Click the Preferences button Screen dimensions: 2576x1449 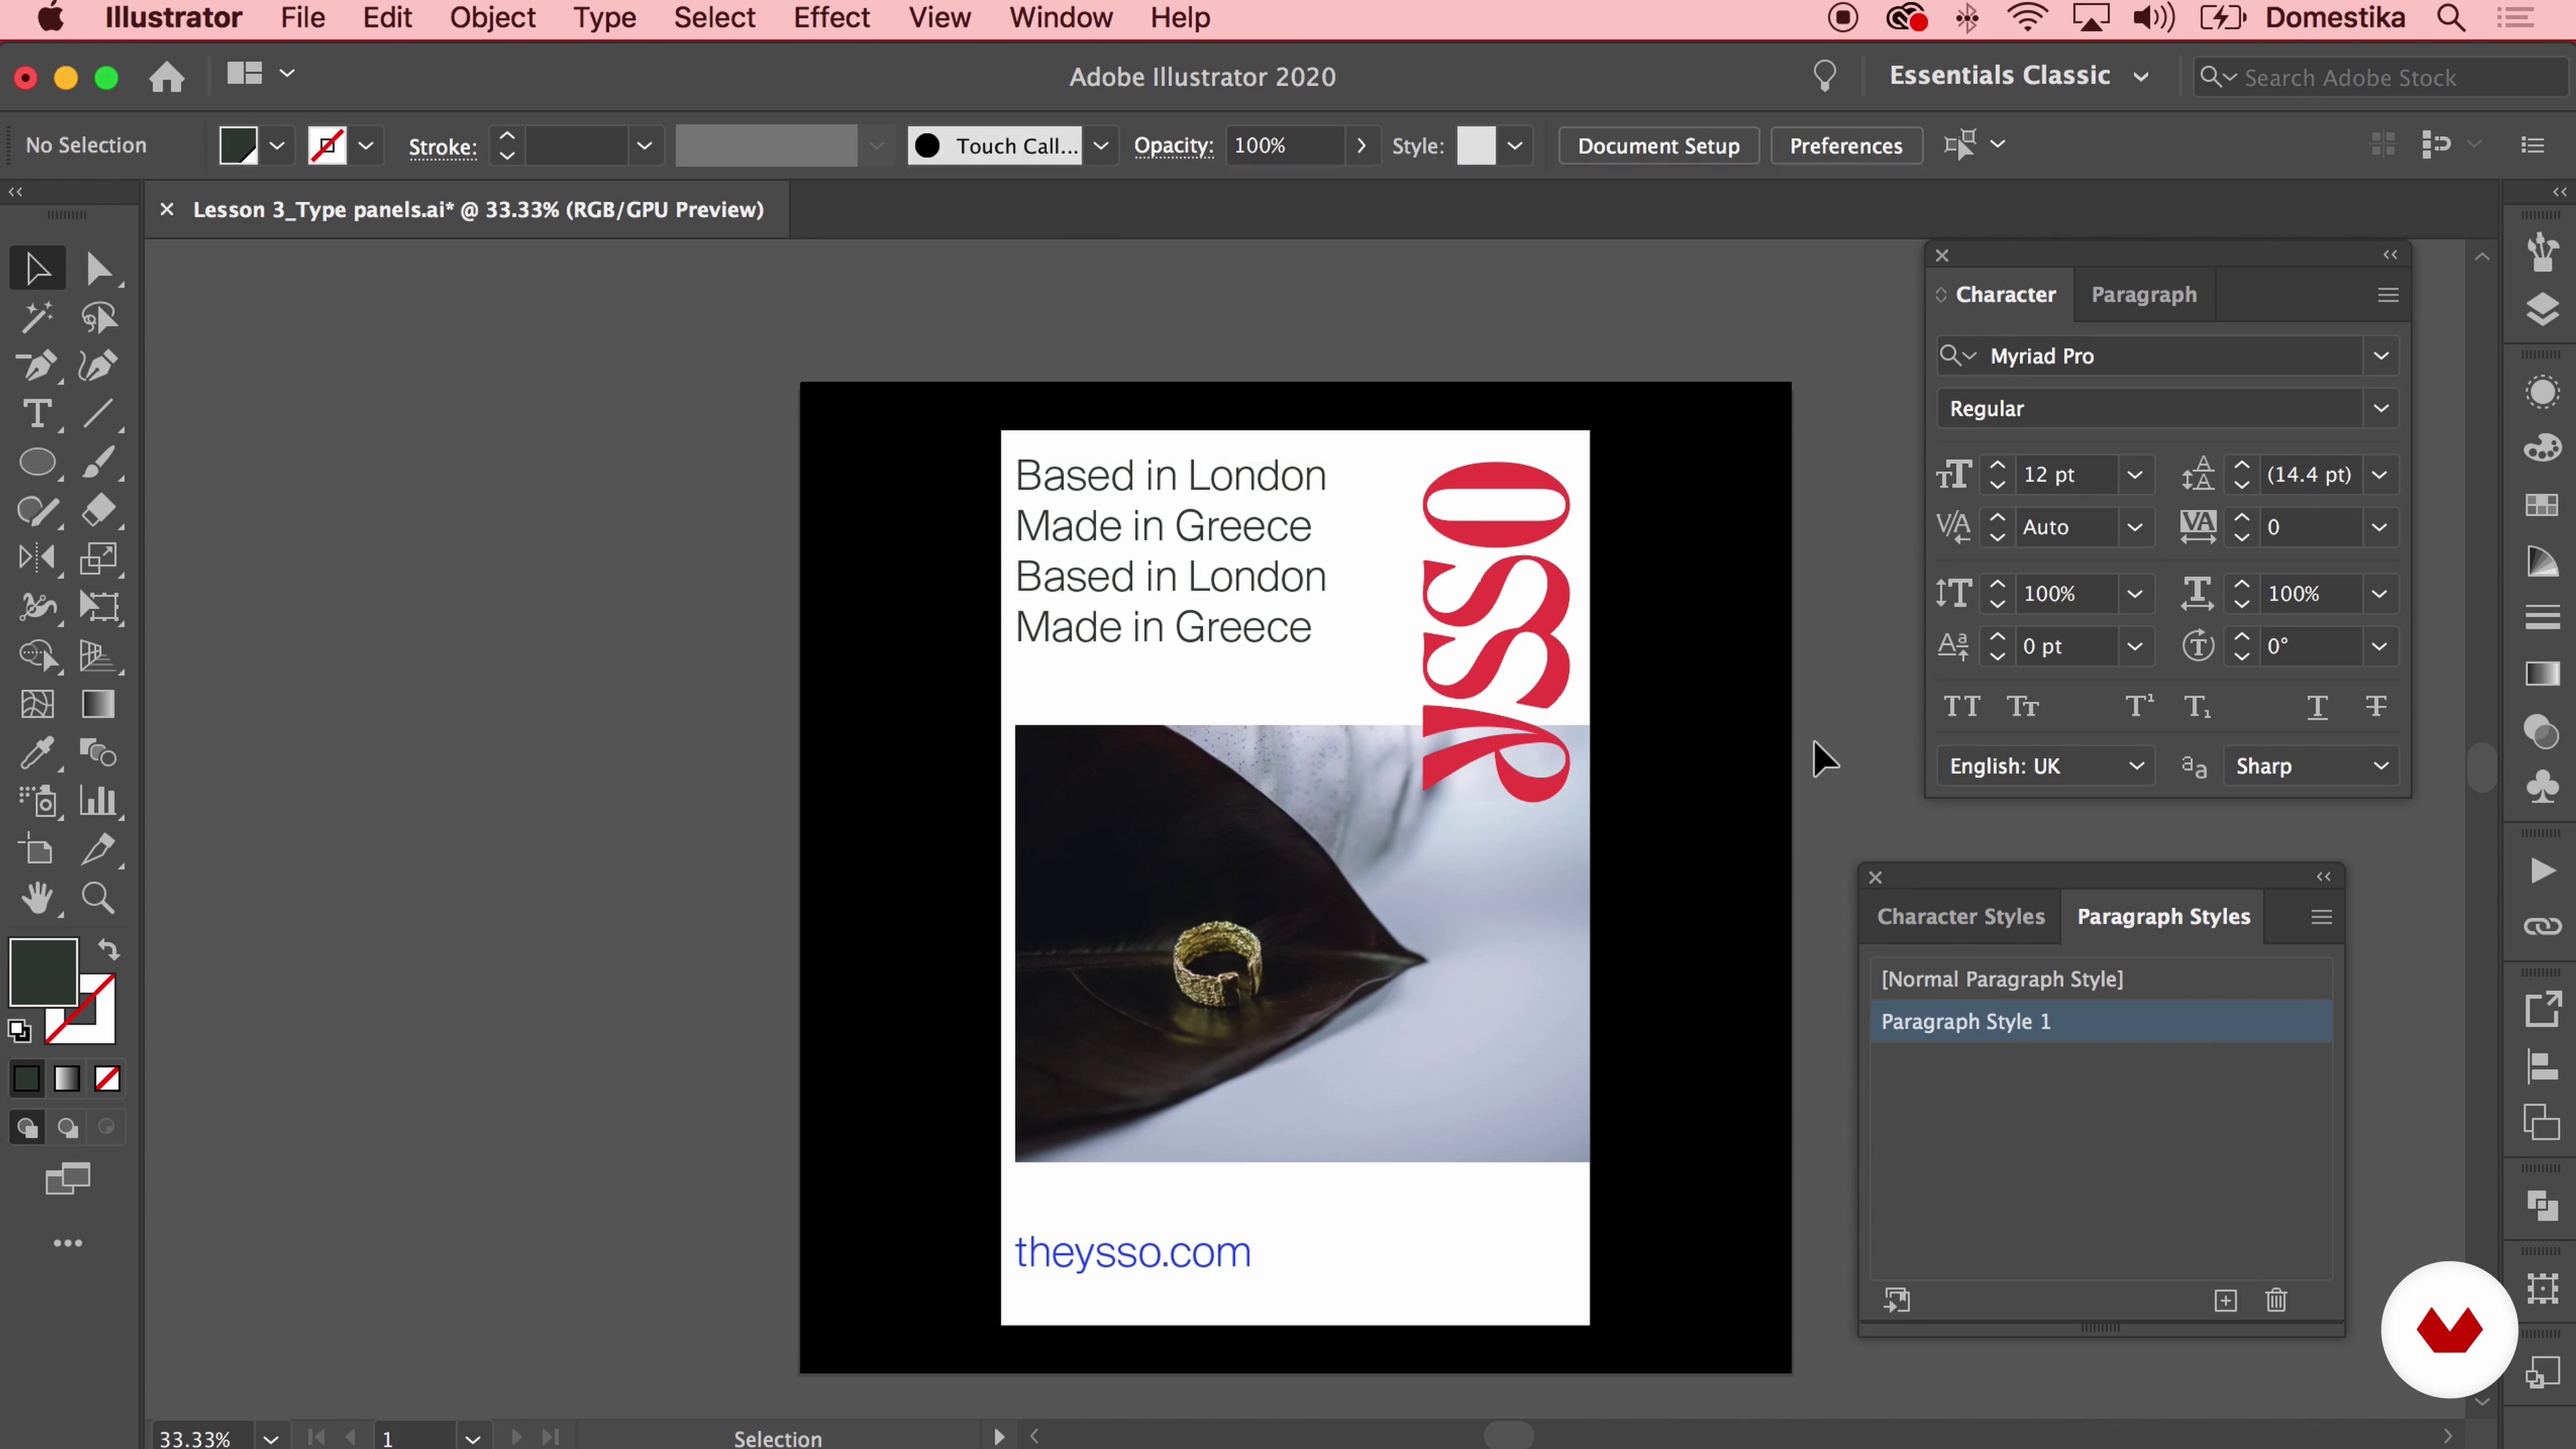(1845, 145)
